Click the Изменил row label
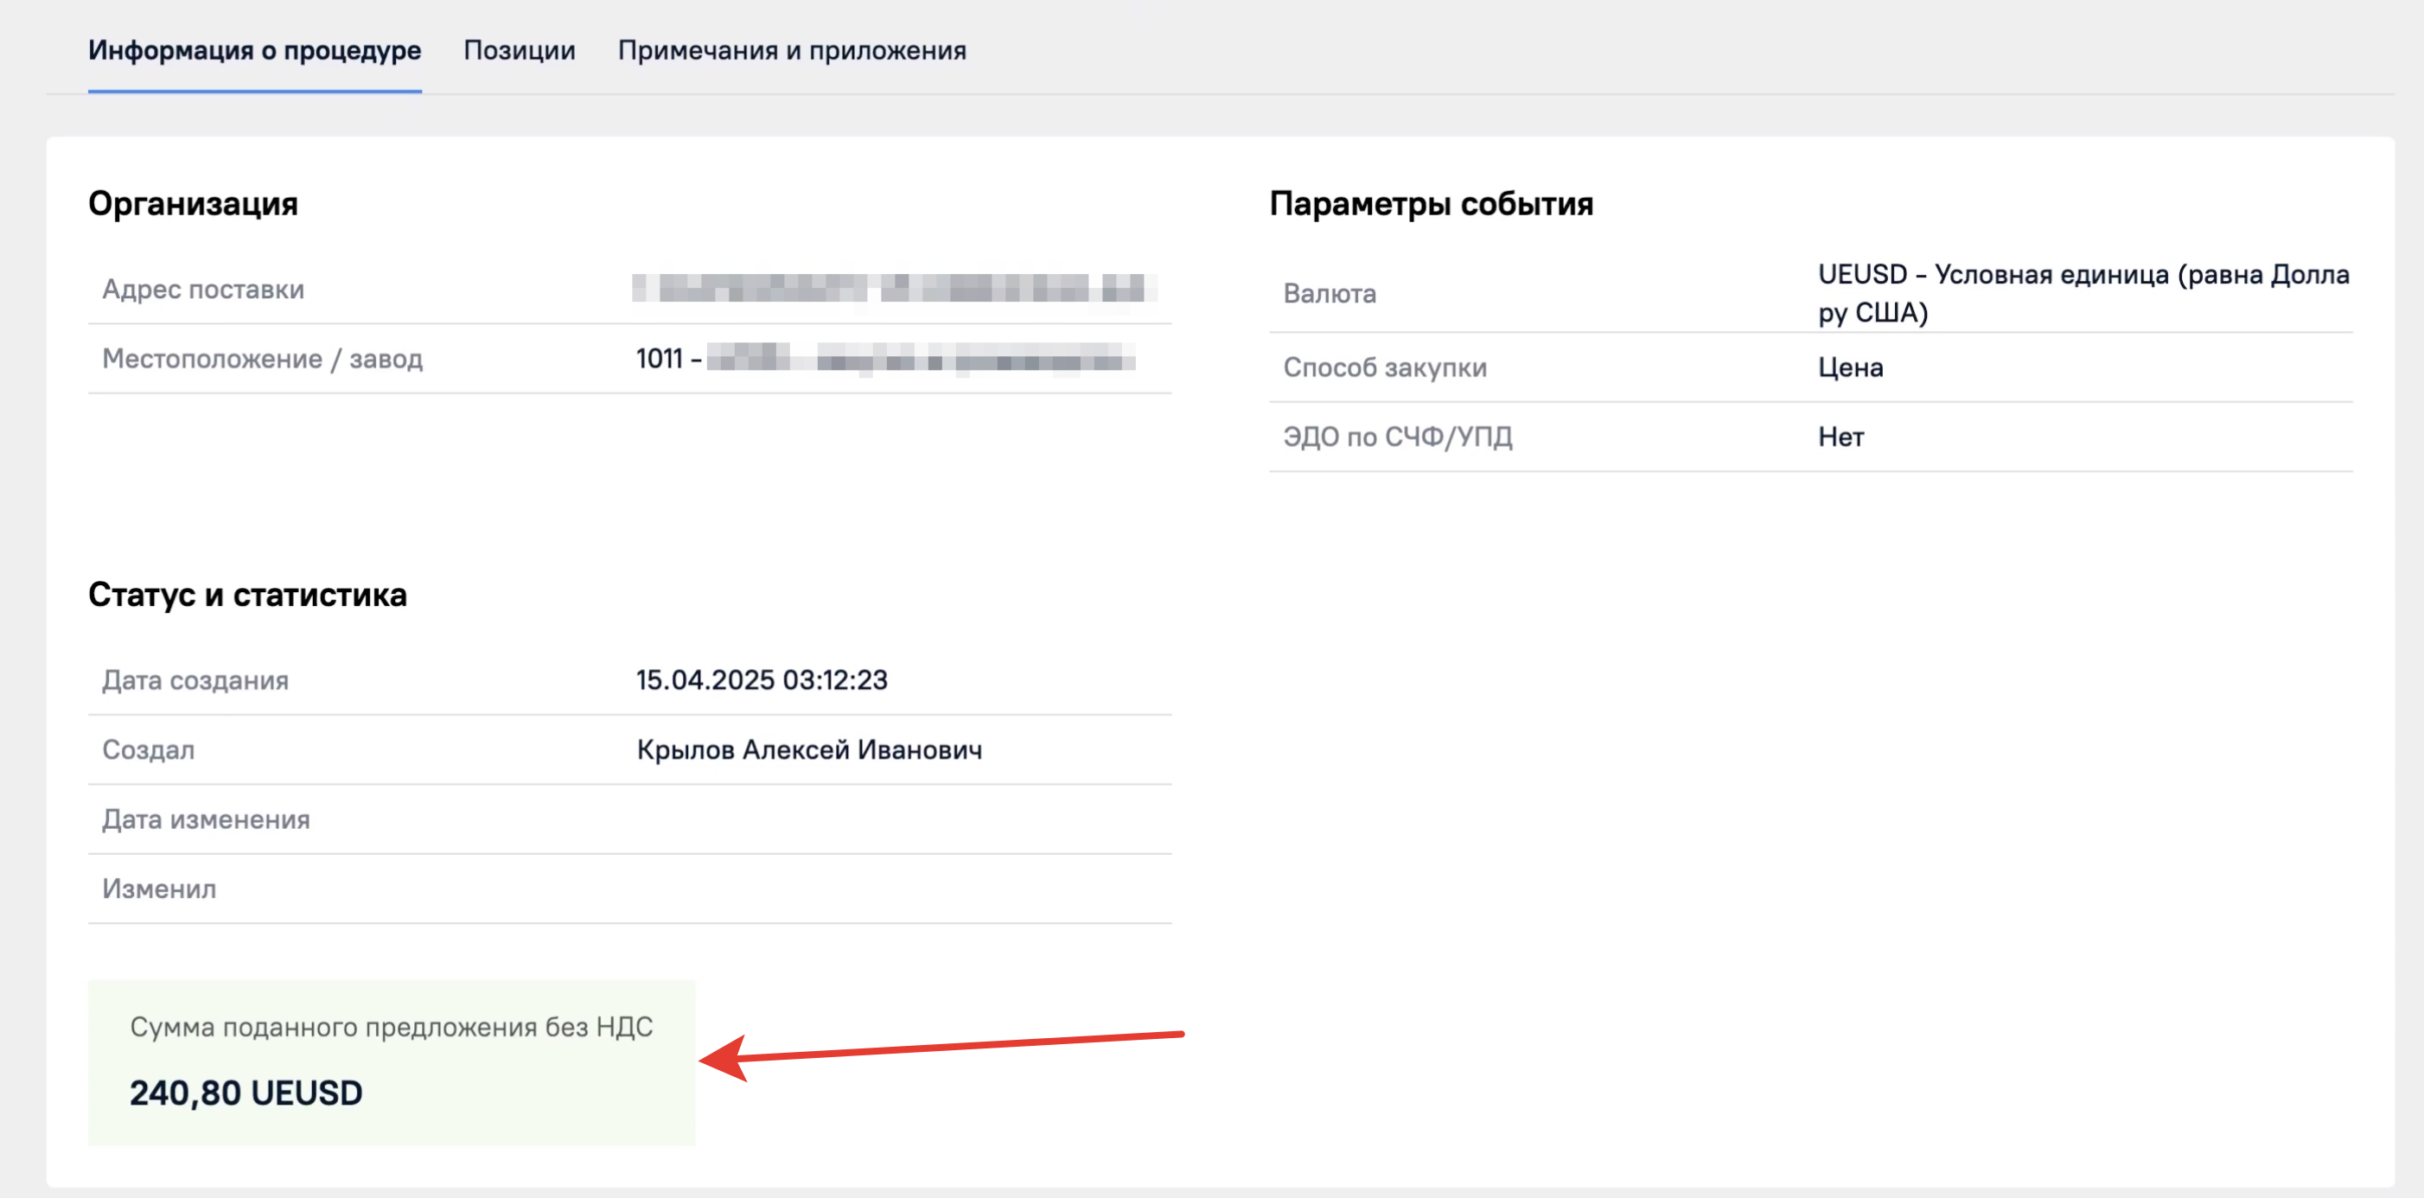This screenshot has width=2424, height=1198. (x=159, y=889)
